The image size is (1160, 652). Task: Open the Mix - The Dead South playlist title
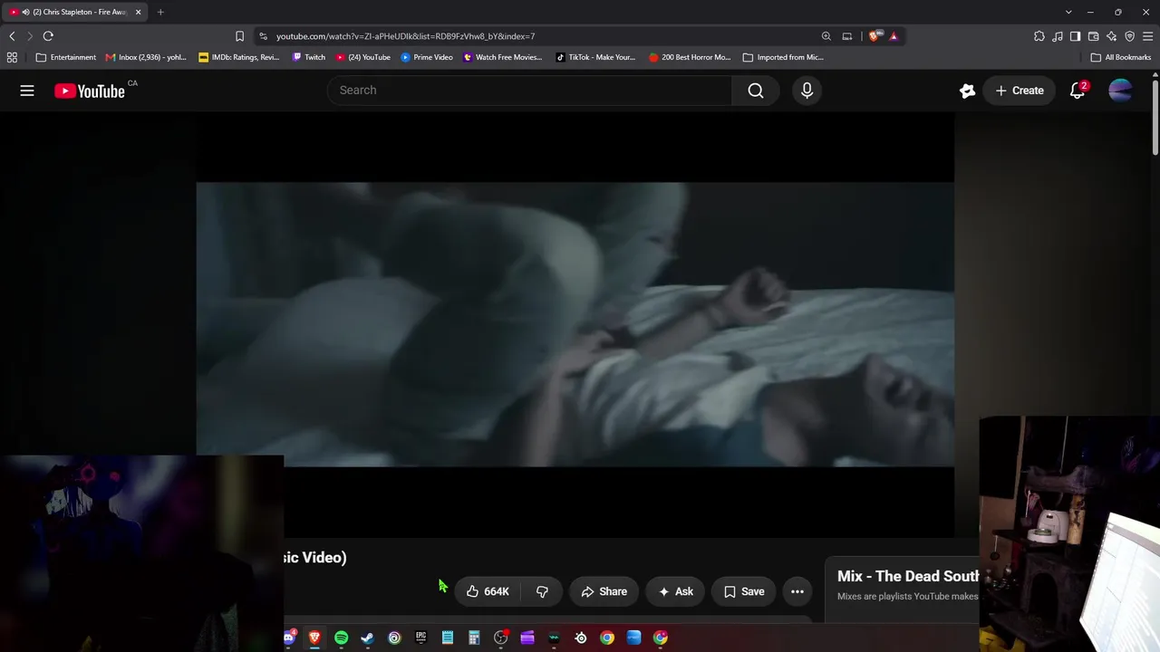pos(908,576)
